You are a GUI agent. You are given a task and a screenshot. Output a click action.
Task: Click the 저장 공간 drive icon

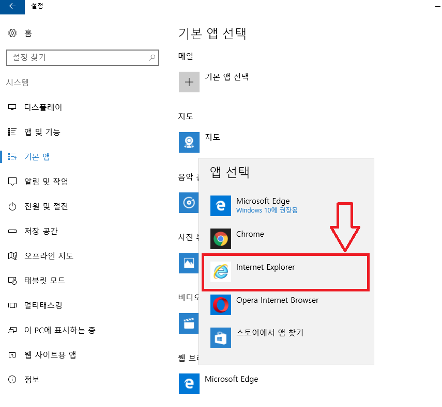[12, 231]
